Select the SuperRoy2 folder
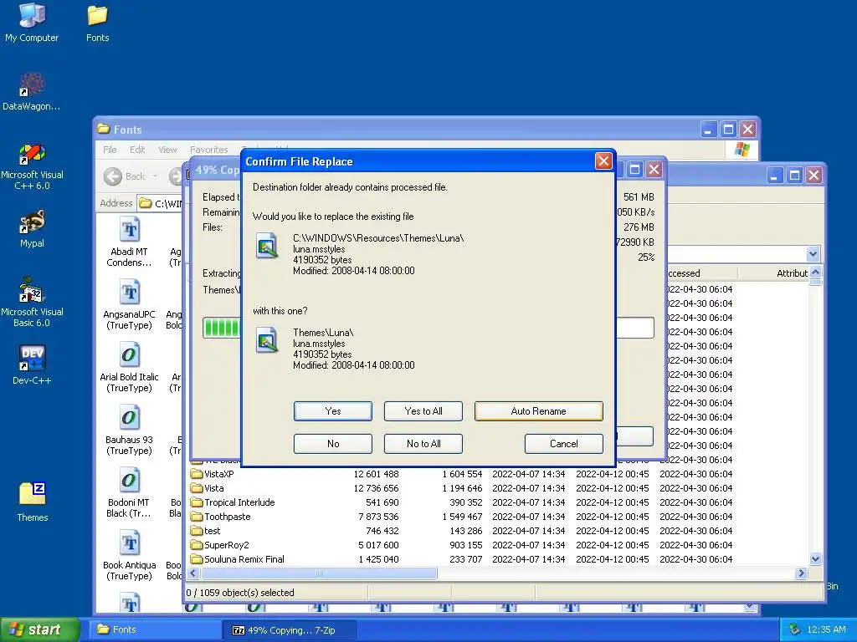Image resolution: width=857 pixels, height=642 pixels. [219, 545]
